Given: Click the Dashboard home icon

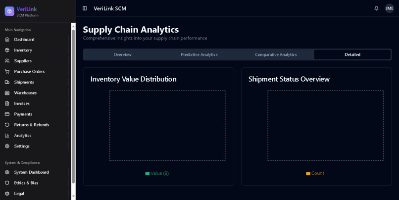Looking at the screenshot, I should click(x=7, y=40).
